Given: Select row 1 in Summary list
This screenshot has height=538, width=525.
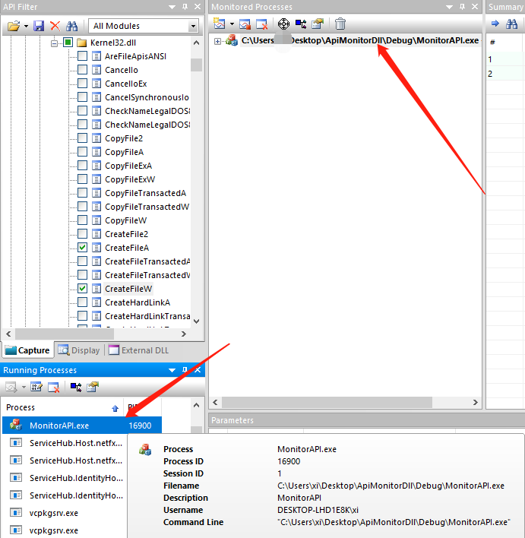Looking at the screenshot, I should (505, 59).
